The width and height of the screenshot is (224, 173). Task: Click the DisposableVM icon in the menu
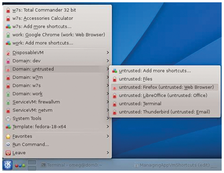8,53
